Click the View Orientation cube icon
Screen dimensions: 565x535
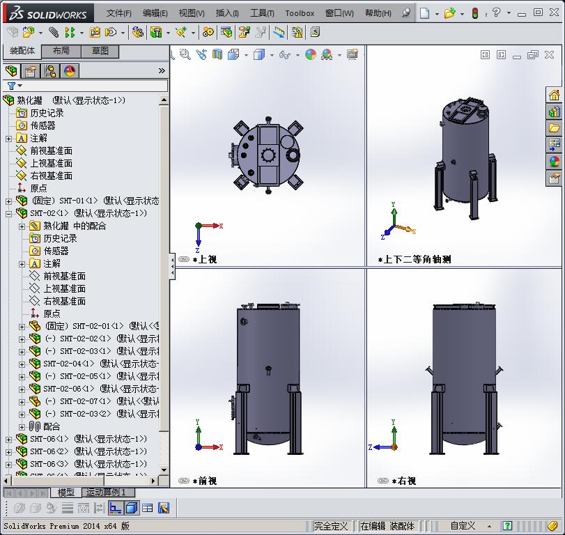233,55
